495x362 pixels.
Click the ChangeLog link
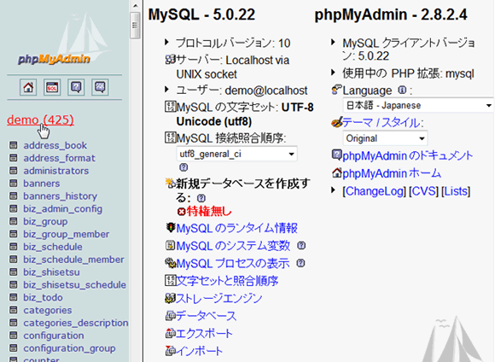(374, 191)
